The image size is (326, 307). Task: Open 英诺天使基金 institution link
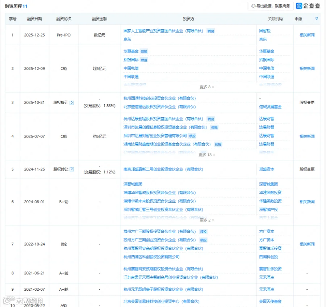(x=270, y=301)
